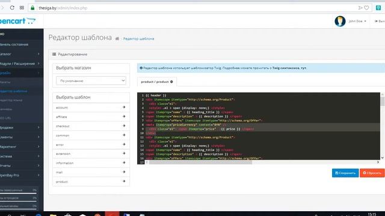Open the account template folder
385x216 pixels.
pos(91,107)
